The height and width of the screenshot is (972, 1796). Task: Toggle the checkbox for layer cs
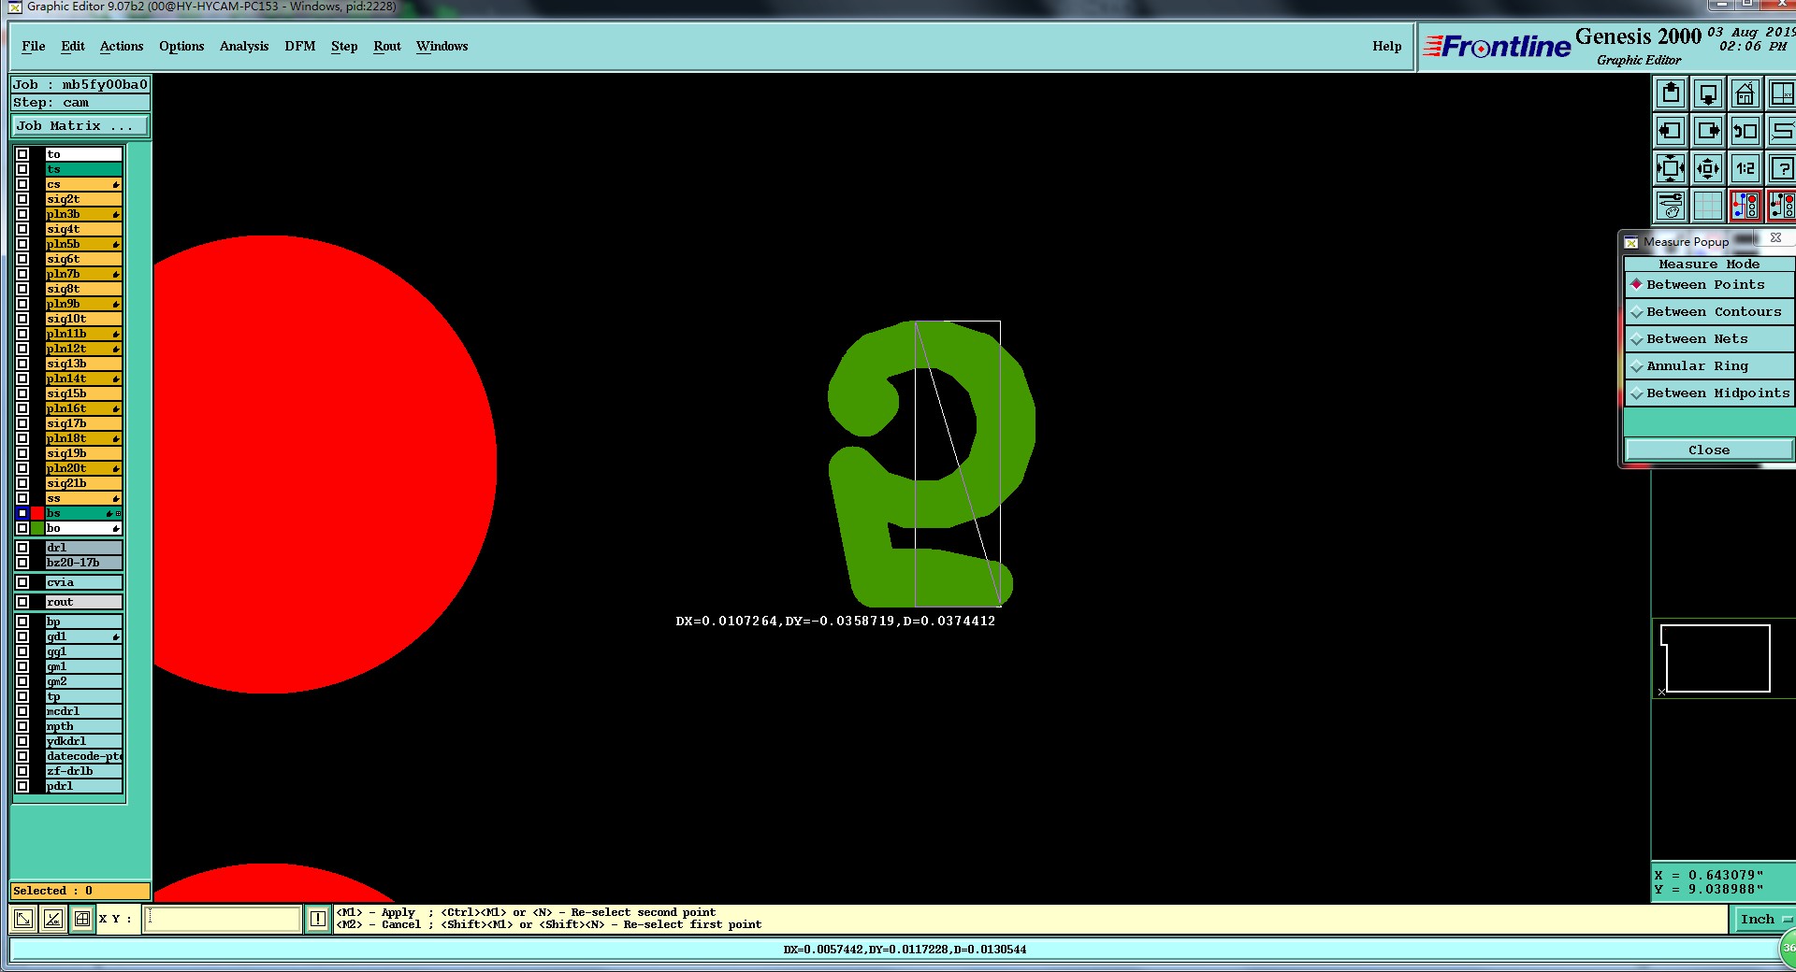click(x=22, y=184)
